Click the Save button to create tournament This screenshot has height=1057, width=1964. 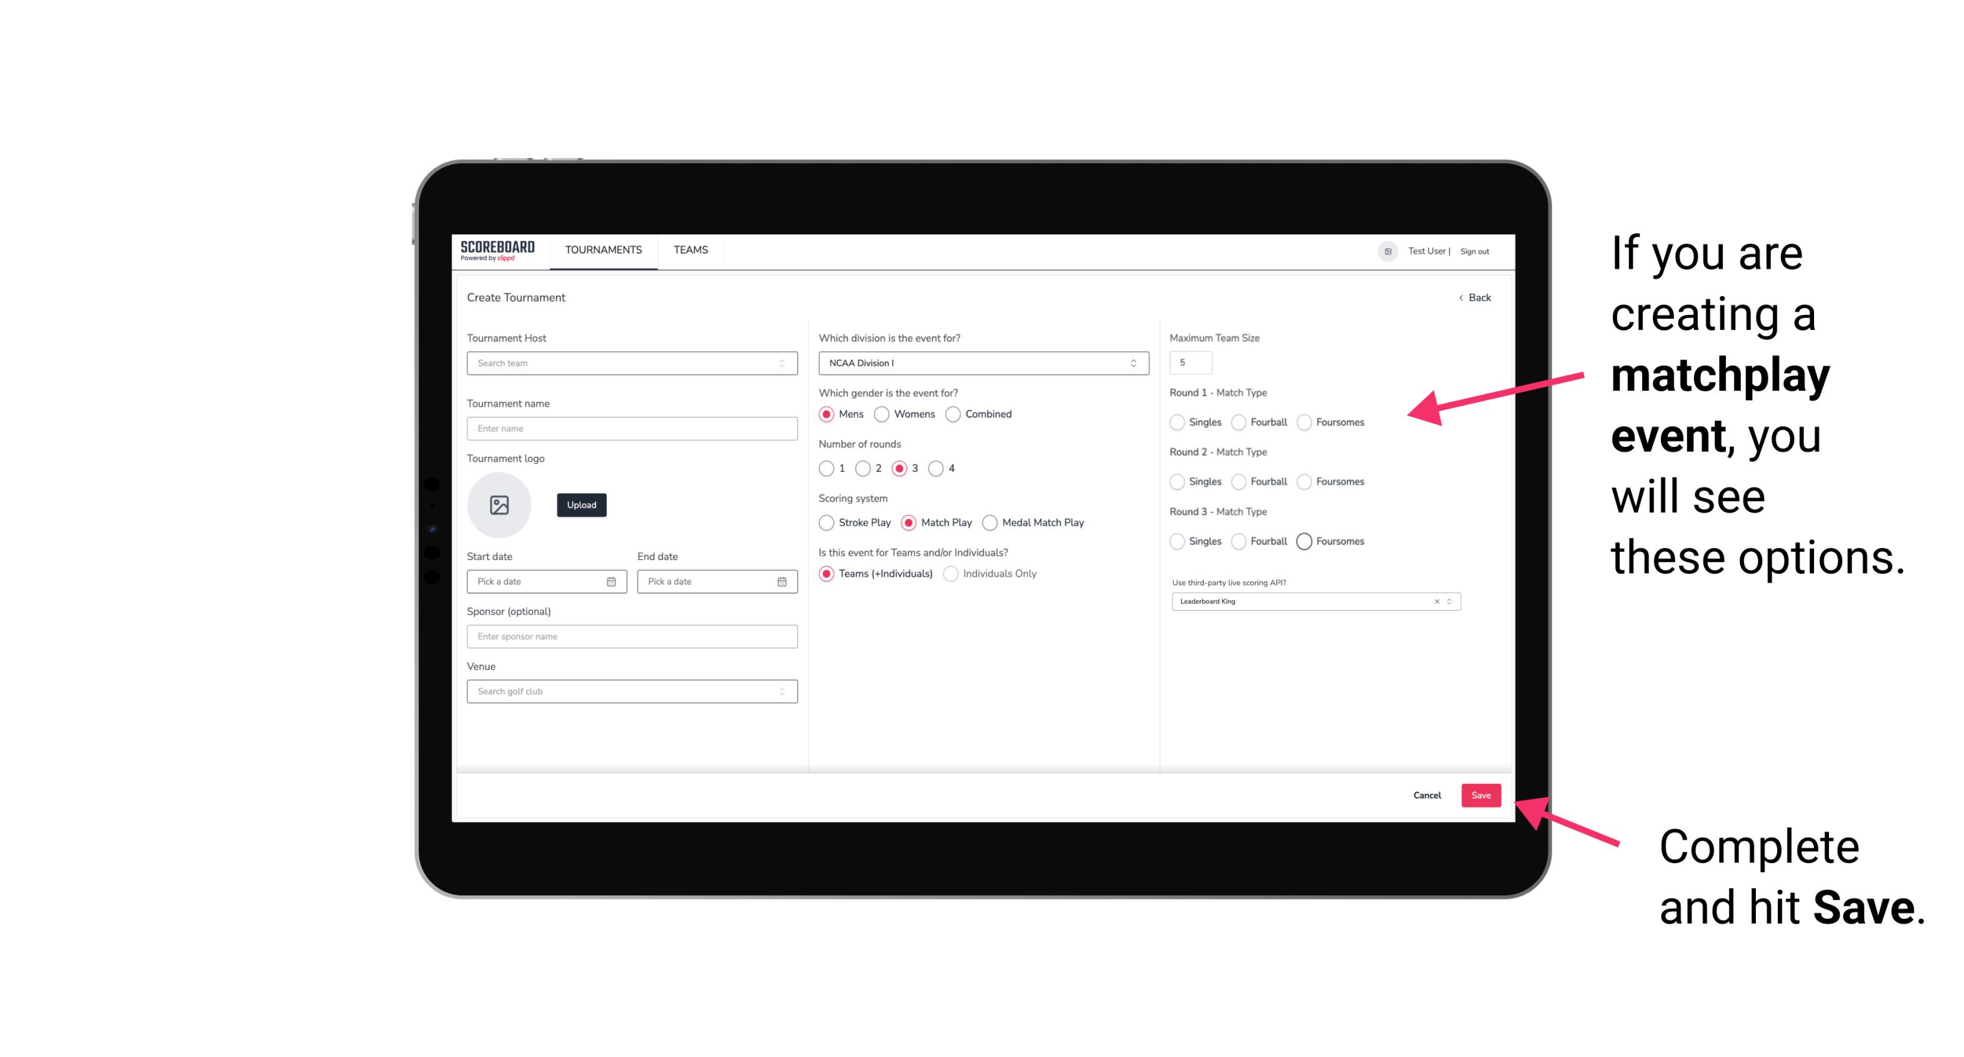pos(1482,795)
